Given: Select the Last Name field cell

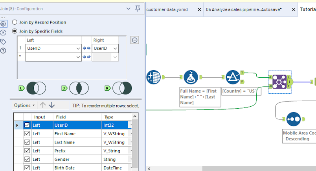Looking at the screenshot, I should (77, 142).
